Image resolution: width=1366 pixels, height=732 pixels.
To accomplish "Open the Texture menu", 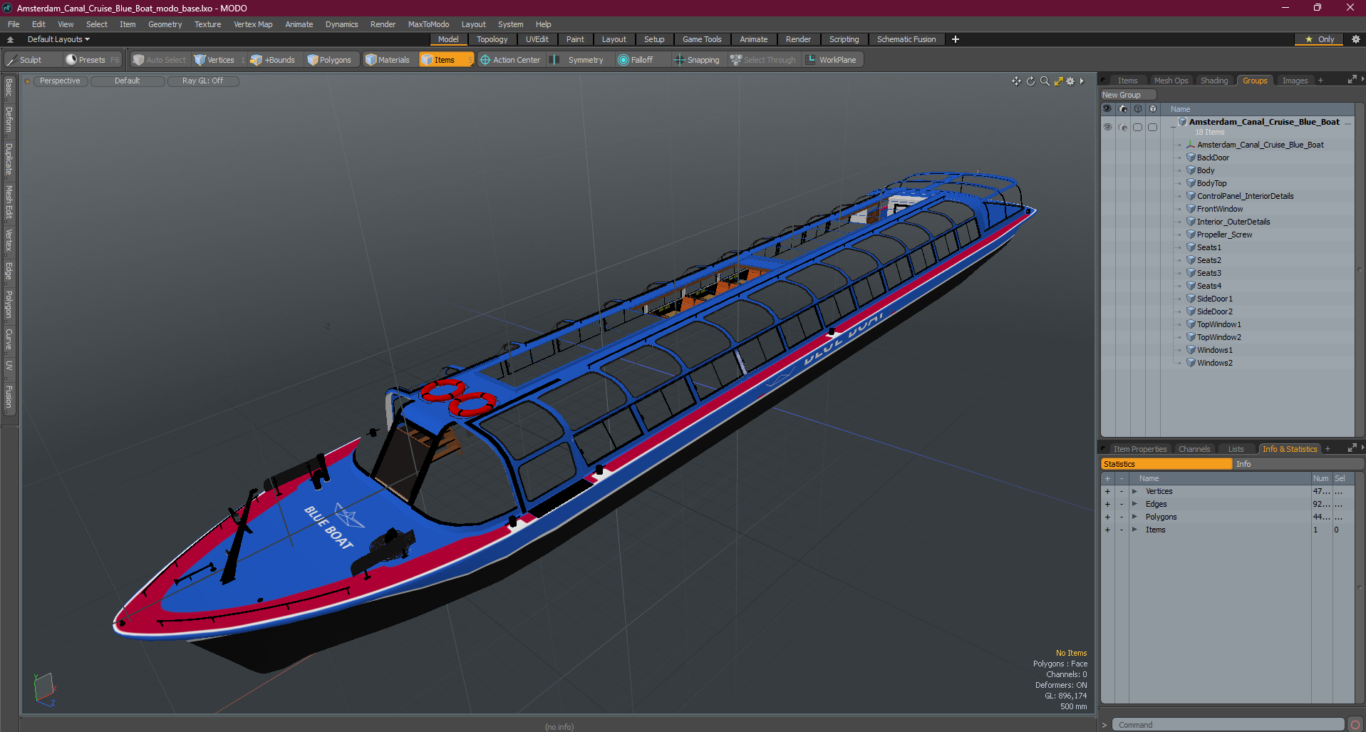I will click(x=207, y=24).
